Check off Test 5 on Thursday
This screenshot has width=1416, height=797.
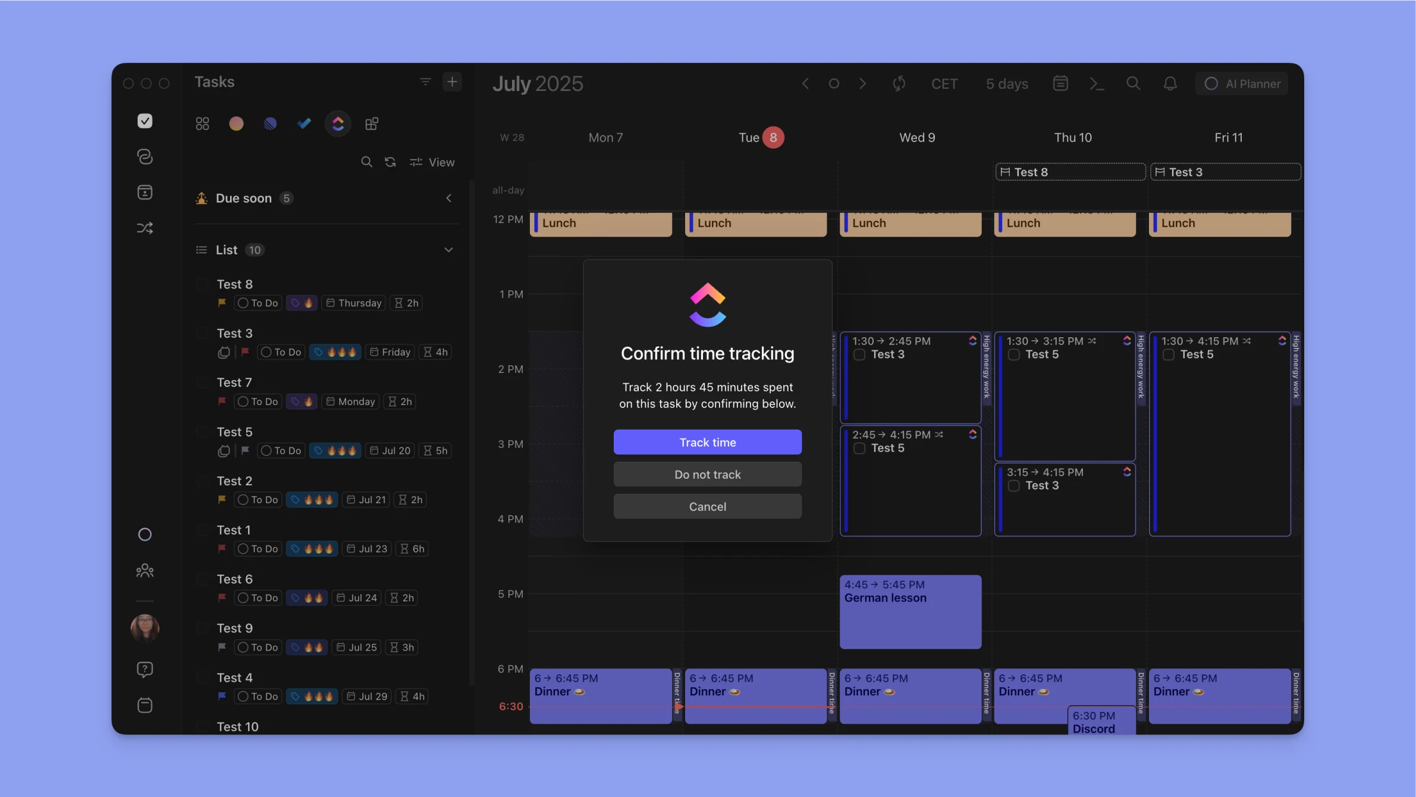pyautogui.click(x=1014, y=355)
